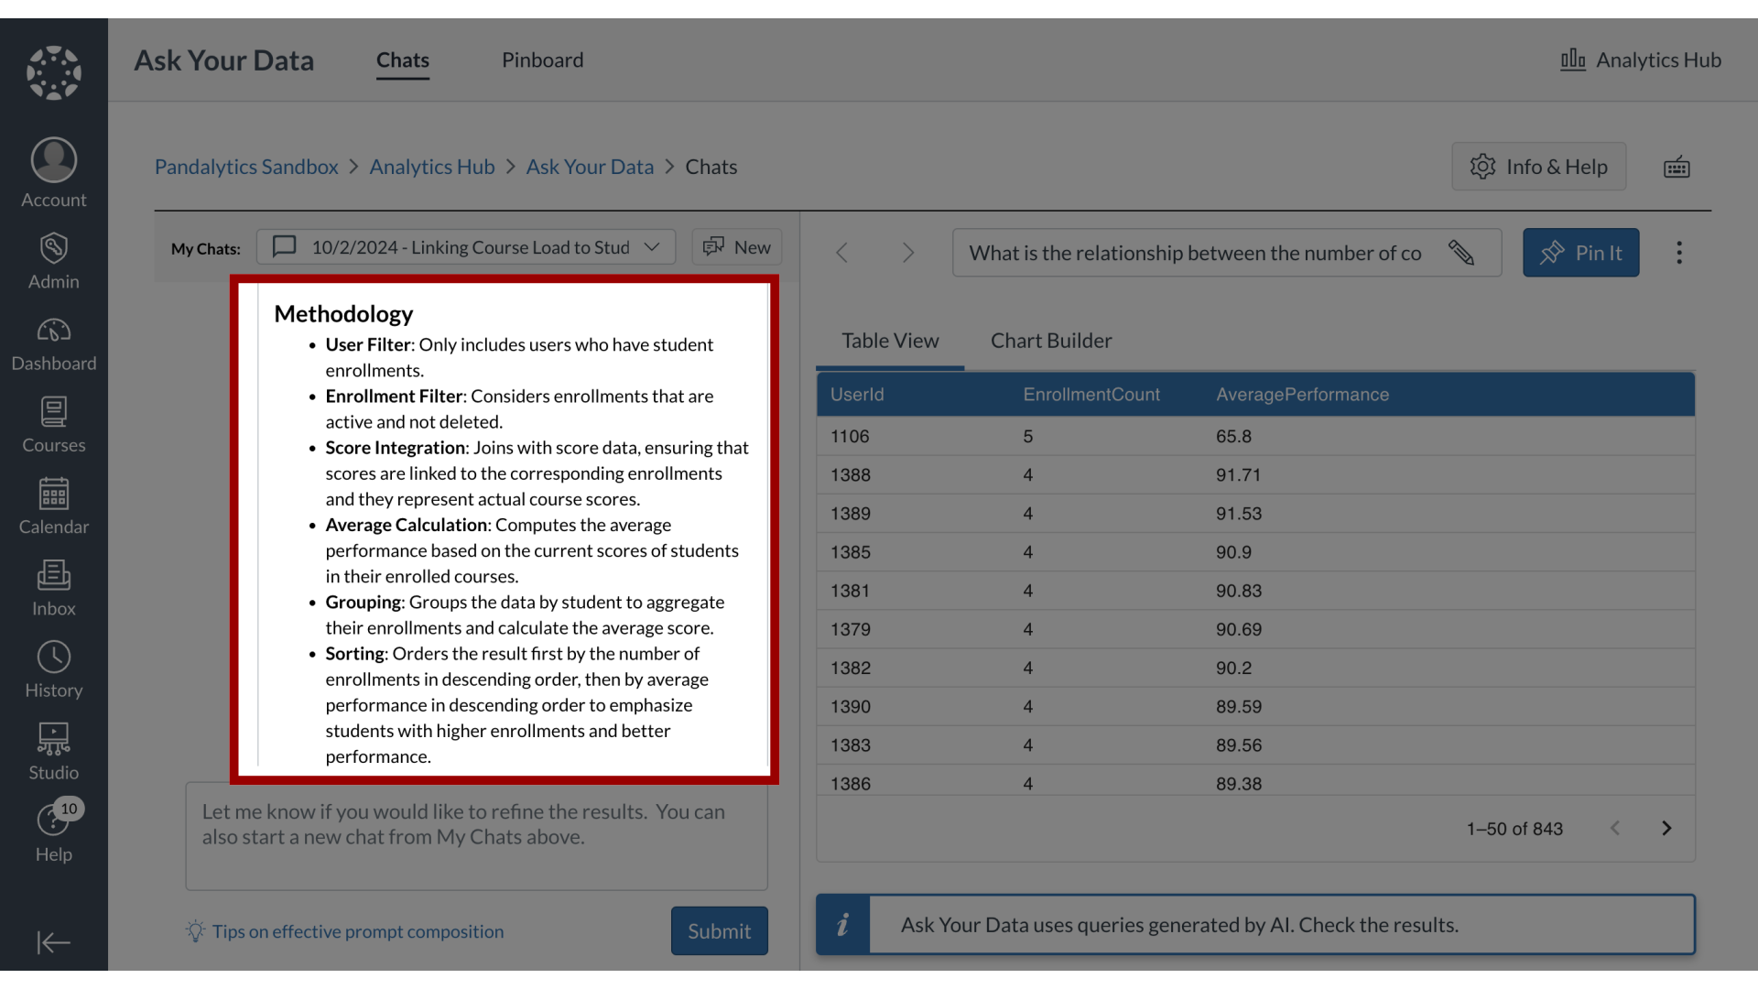The width and height of the screenshot is (1758, 989).
Task: Click the Account profile icon
Action: click(x=53, y=158)
